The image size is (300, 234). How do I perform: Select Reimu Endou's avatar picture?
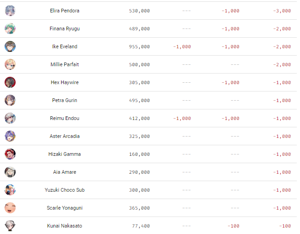point(10,118)
